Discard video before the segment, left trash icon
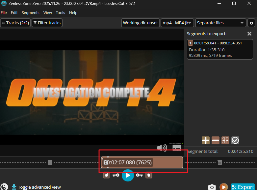Screen dimensions: 257x190 [x=50, y=162]
